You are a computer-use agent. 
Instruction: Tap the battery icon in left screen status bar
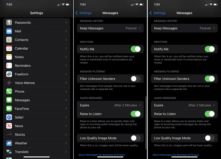point(68,5)
